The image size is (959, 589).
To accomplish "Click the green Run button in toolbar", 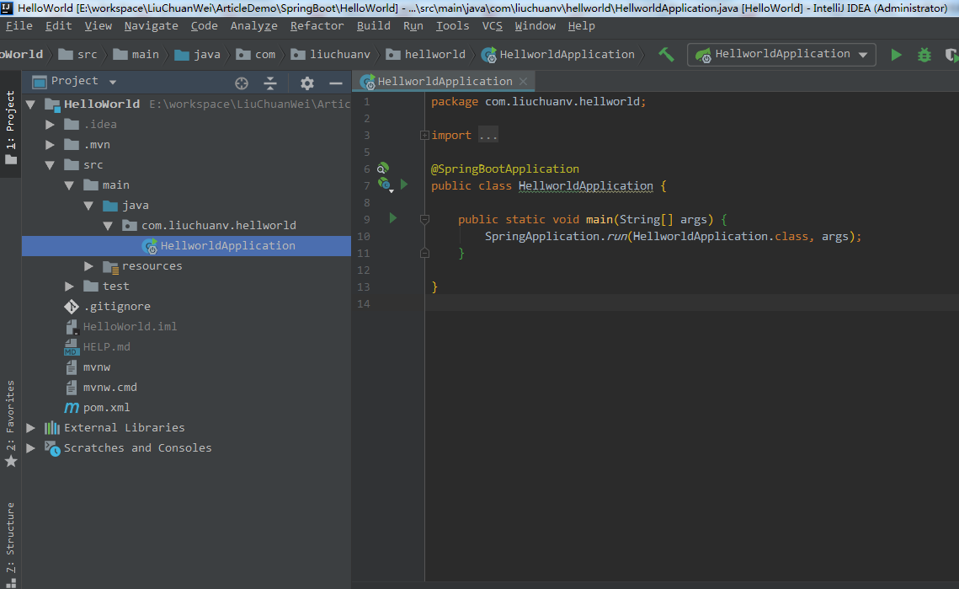I will [896, 55].
